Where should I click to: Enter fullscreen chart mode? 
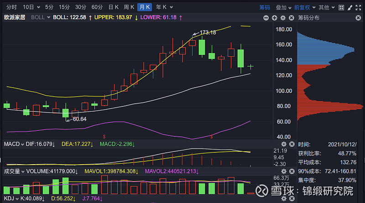point(359,7)
